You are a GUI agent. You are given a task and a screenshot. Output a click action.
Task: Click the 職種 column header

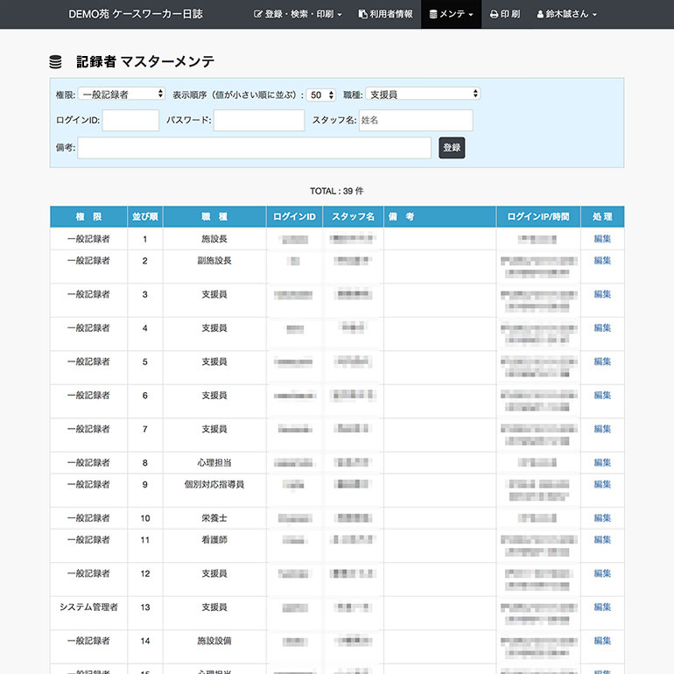point(214,217)
